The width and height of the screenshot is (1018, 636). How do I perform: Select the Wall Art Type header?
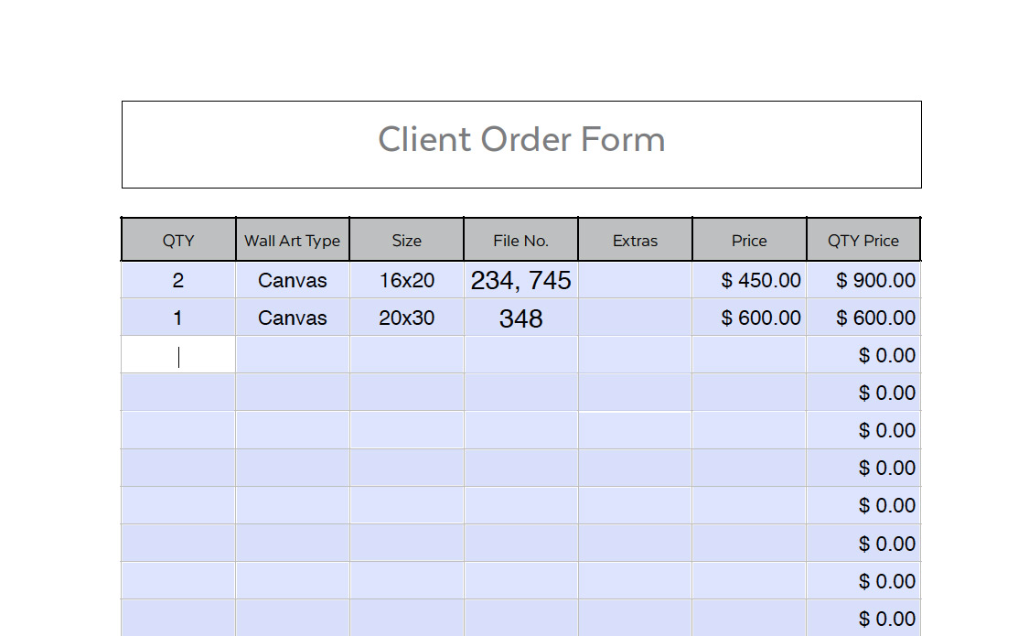[x=292, y=240]
